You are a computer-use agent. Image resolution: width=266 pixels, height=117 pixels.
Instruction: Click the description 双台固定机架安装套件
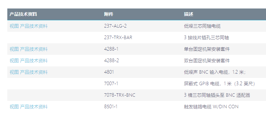click(x=207, y=61)
